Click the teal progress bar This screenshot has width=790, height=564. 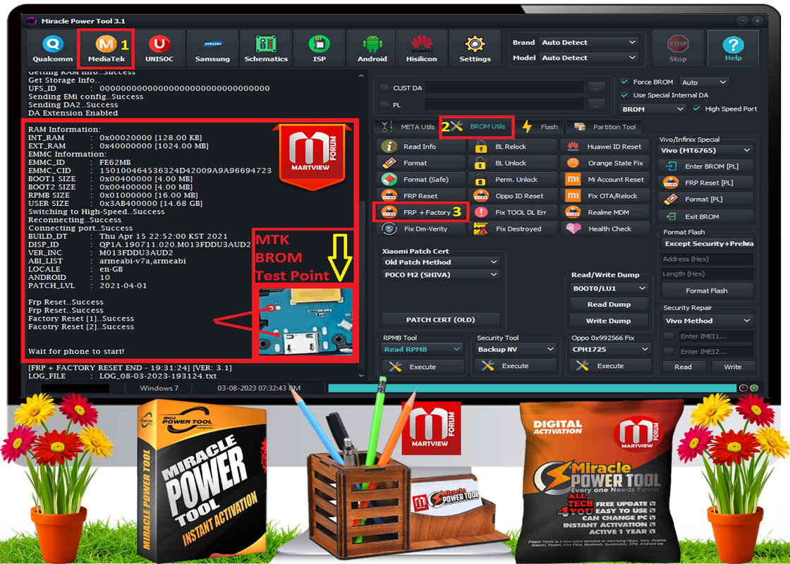pos(532,388)
